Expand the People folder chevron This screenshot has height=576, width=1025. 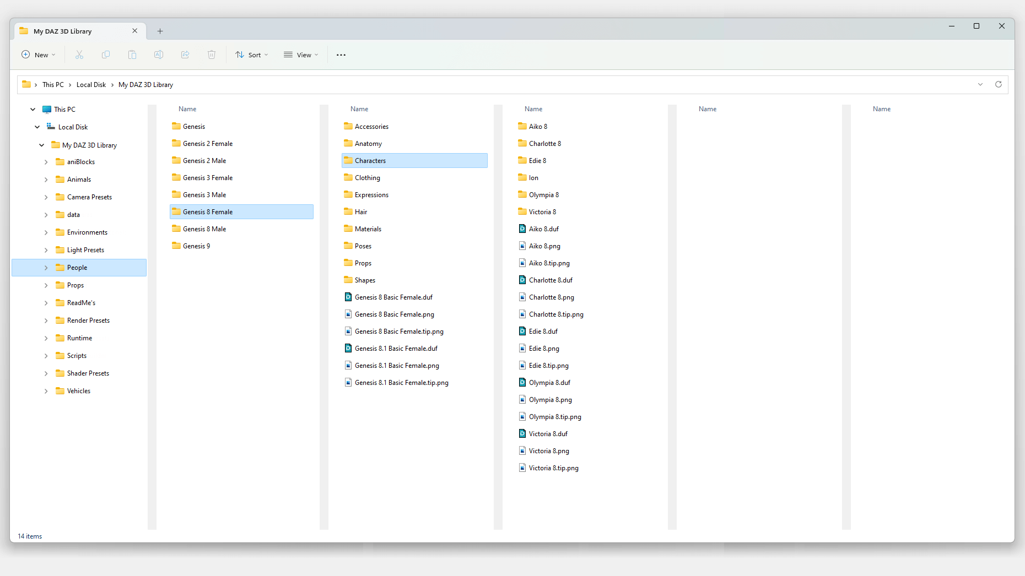coord(46,268)
